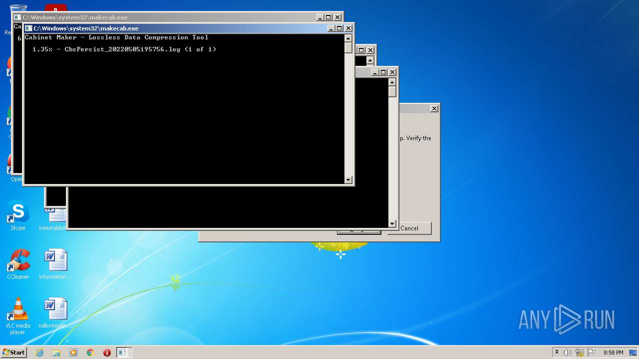The image size is (639, 359).
Task: Open Windows Explorer from the taskbar
Action: coord(56,353)
